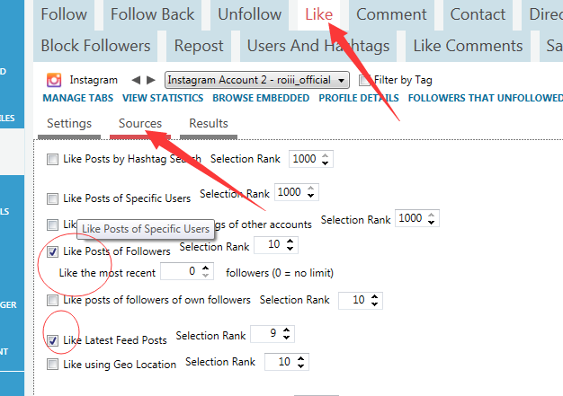Open Instagram Account selection dropdown
This screenshot has width=563, height=396.
(257, 80)
